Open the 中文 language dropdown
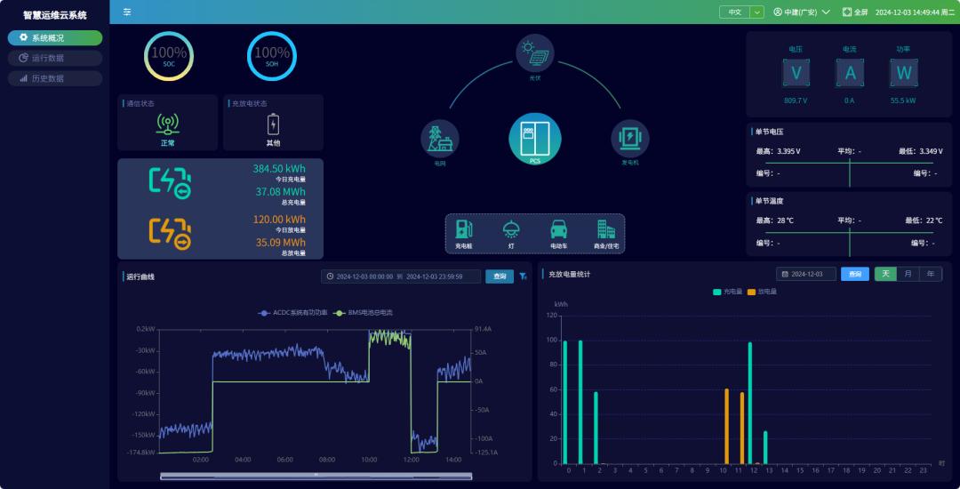The width and height of the screenshot is (960, 489). [741, 12]
